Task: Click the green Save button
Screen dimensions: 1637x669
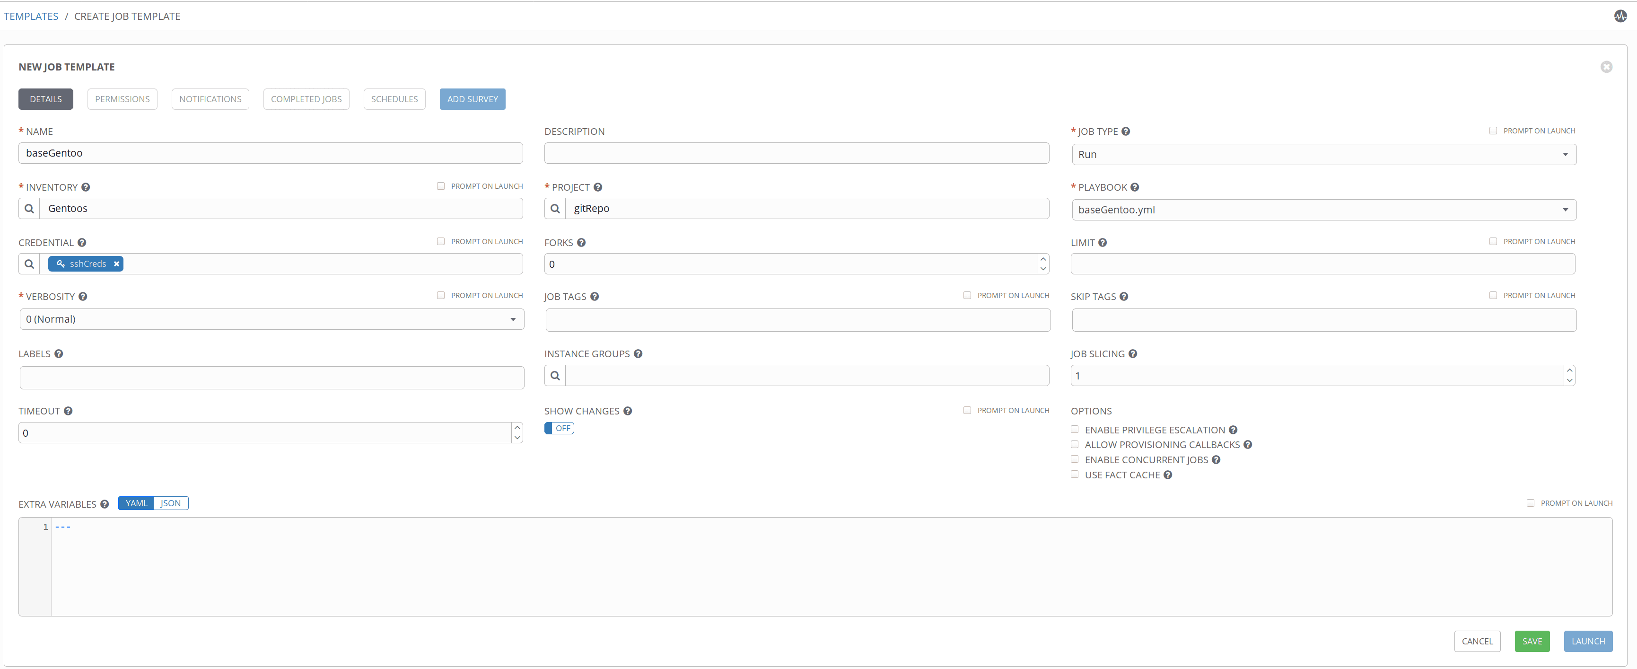Action: click(x=1532, y=641)
